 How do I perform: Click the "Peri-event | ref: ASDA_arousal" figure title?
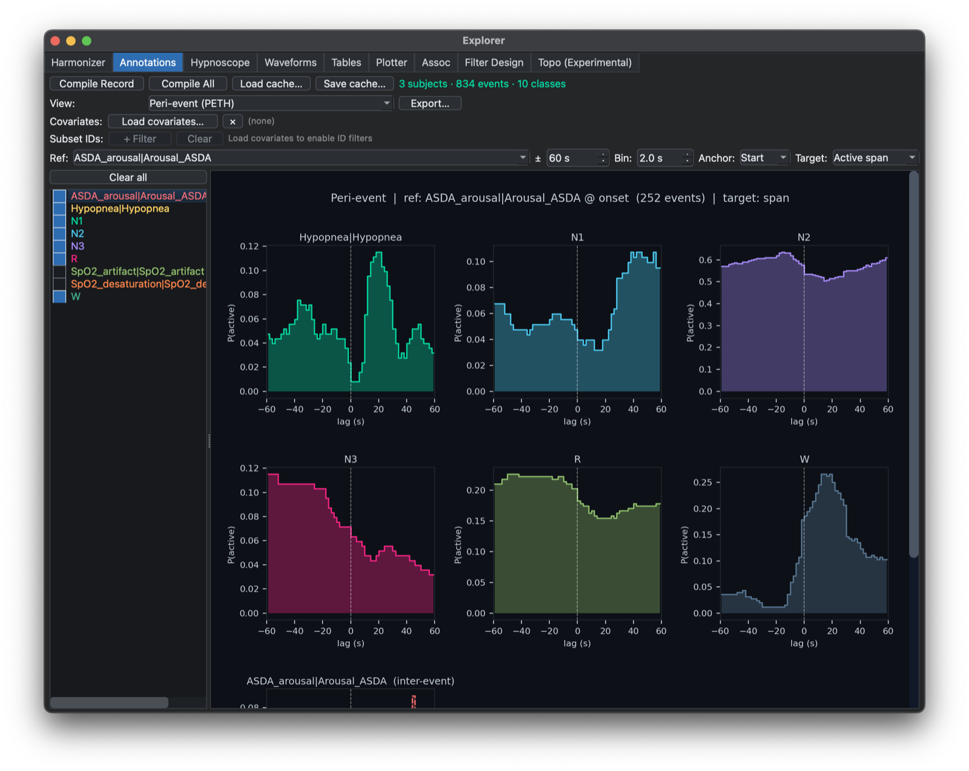click(560, 198)
